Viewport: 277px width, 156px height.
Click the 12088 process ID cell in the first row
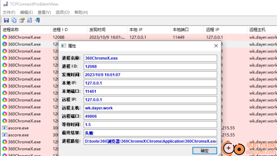click(x=59, y=37)
